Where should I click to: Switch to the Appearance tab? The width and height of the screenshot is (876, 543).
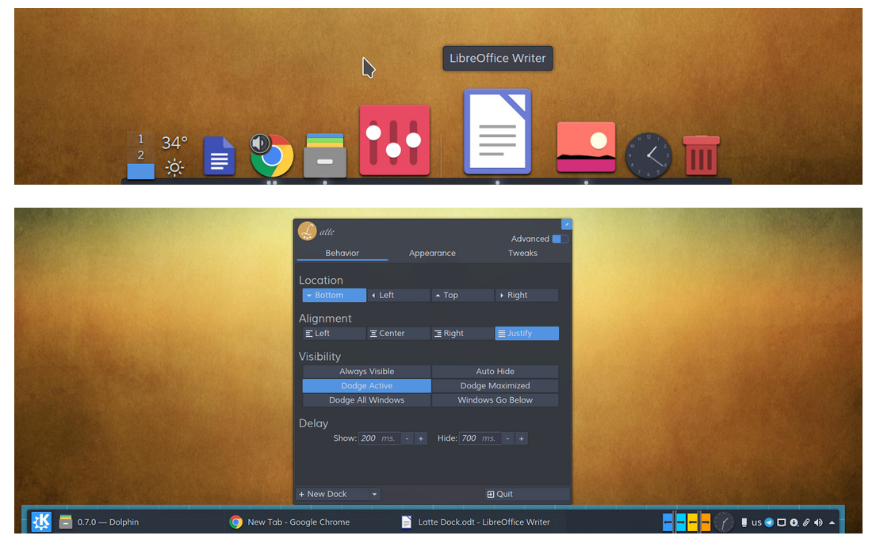click(432, 253)
